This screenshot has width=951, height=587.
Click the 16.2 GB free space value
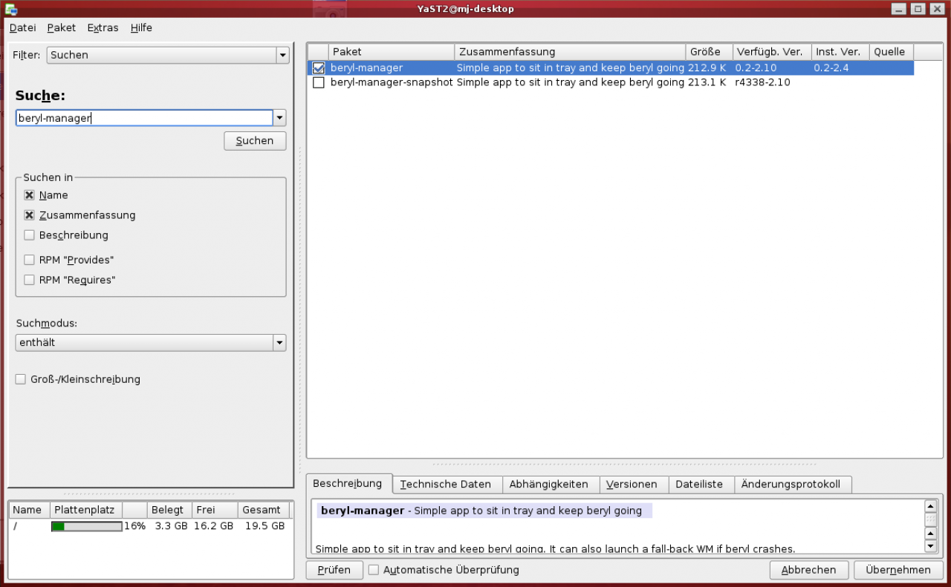[x=214, y=526]
